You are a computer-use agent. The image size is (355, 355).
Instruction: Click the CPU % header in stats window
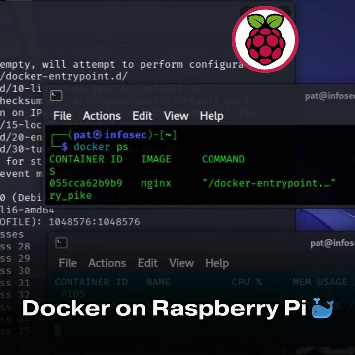point(247,282)
